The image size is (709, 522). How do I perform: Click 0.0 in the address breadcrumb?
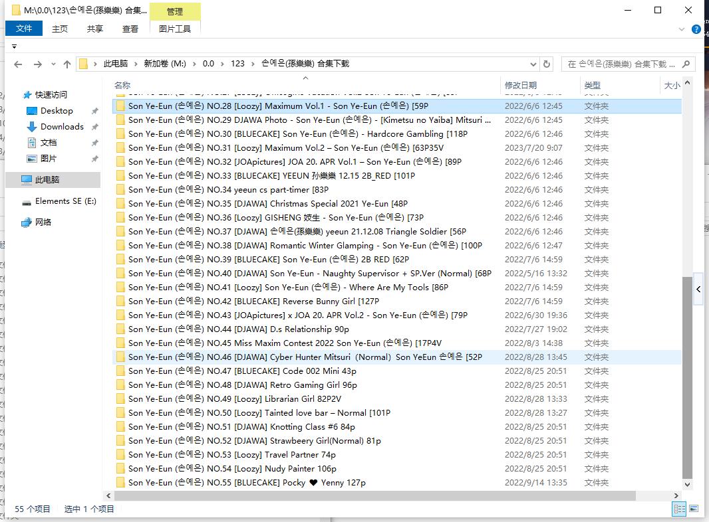pos(208,64)
